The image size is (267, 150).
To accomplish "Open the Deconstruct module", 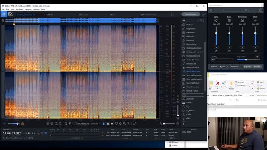I will tap(191, 45).
